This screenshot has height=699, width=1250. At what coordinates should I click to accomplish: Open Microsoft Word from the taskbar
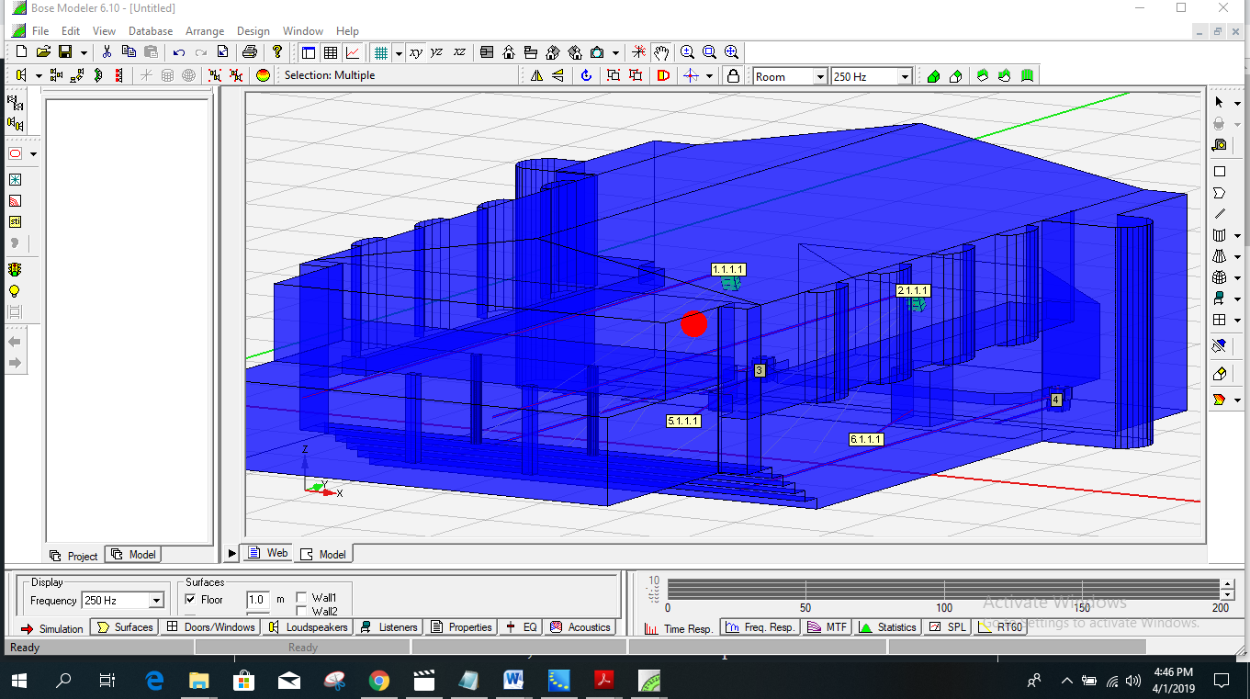(x=512, y=681)
